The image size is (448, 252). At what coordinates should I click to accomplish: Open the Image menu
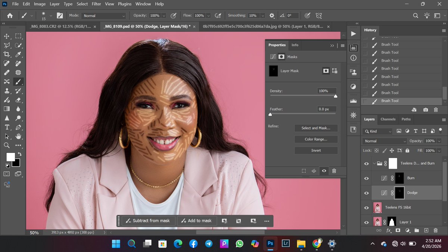point(40,4)
